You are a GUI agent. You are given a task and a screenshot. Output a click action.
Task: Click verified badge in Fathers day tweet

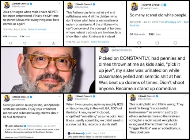click(x=94, y=4)
